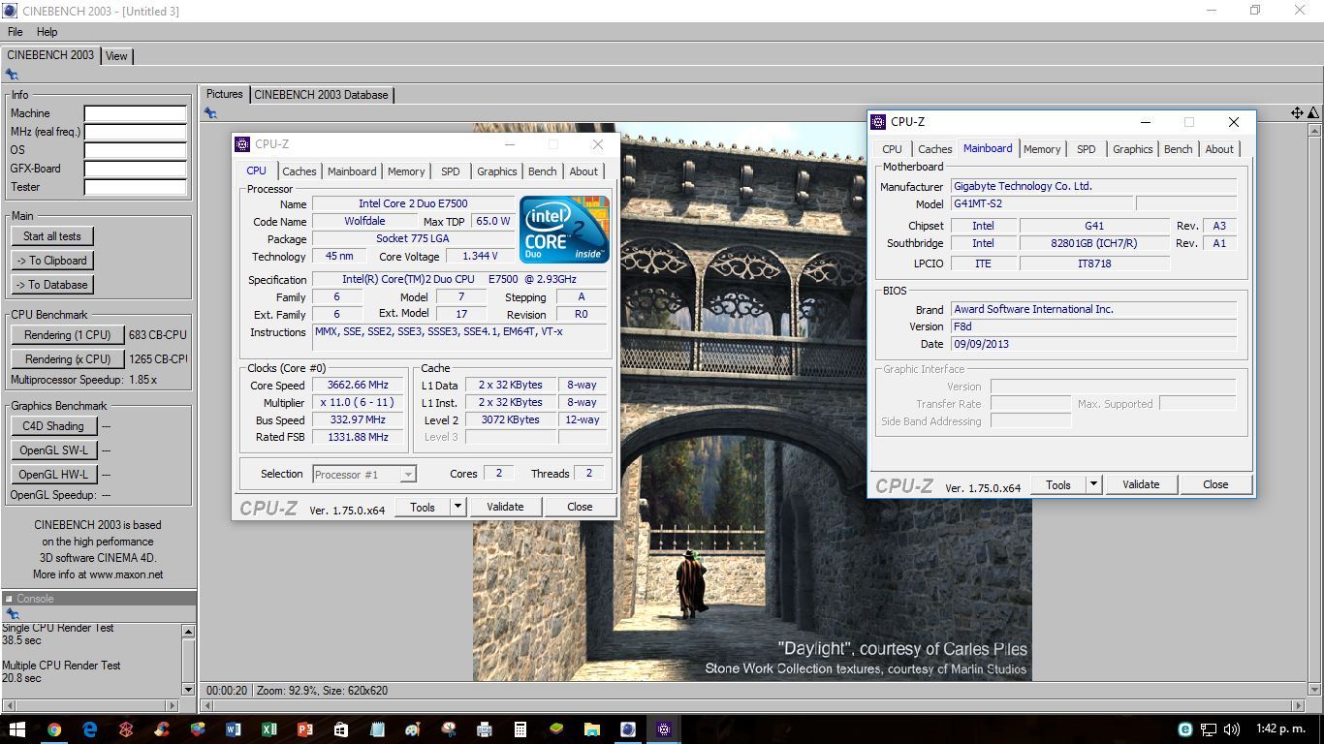Open the Calculator taskbar icon
The width and height of the screenshot is (1324, 744).
point(520,729)
